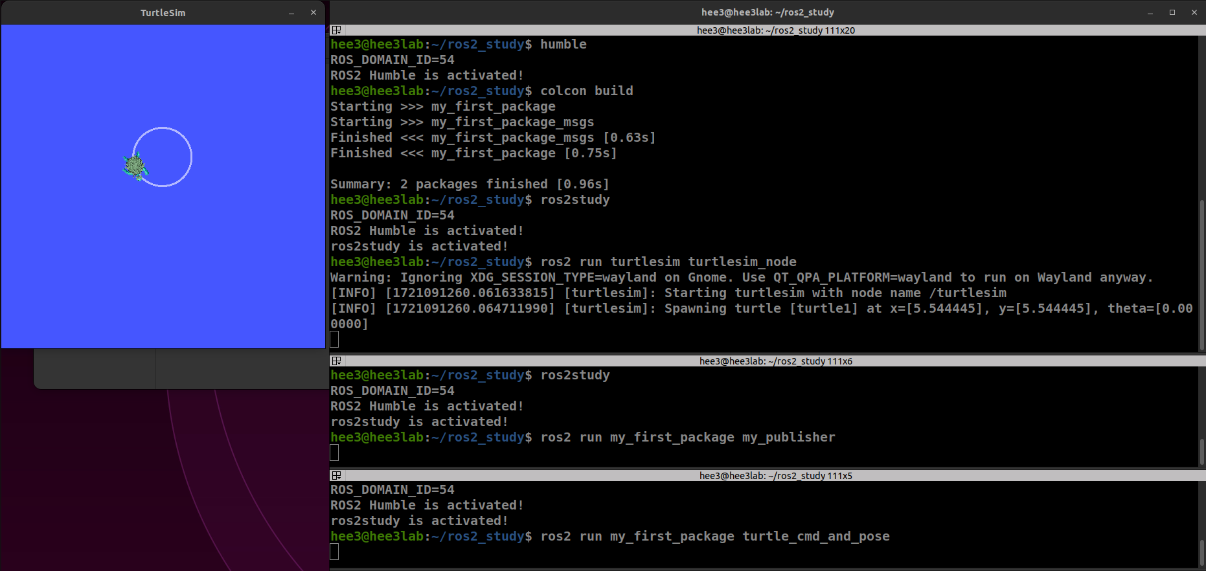Image resolution: width=1206 pixels, height=571 pixels.
Task: Click the middle terminal pane split-layout icon
Action: coord(336,361)
